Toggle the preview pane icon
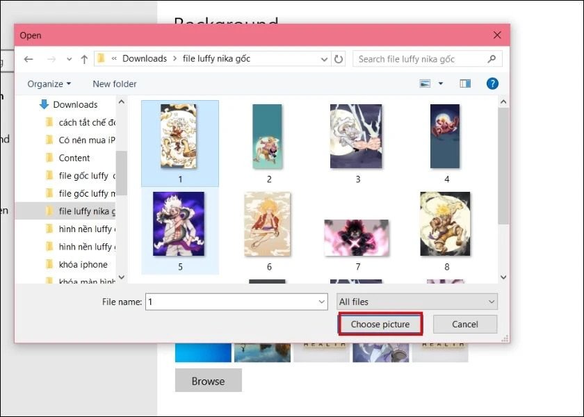The width and height of the screenshot is (584, 417). (465, 83)
